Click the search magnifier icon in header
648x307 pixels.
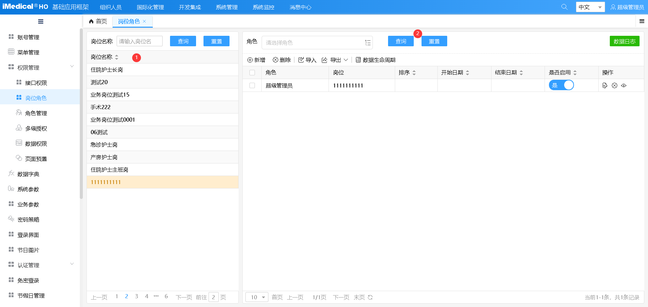tap(564, 7)
